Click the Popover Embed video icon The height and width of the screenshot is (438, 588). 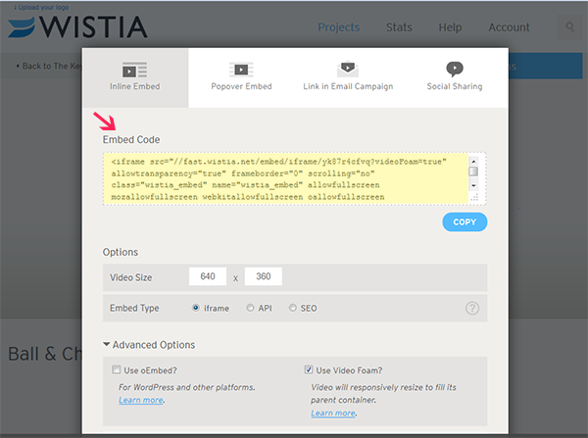pos(241,70)
